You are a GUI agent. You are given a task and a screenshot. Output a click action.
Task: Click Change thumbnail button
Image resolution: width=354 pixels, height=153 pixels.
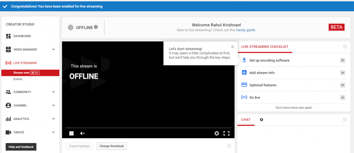tap(112, 146)
